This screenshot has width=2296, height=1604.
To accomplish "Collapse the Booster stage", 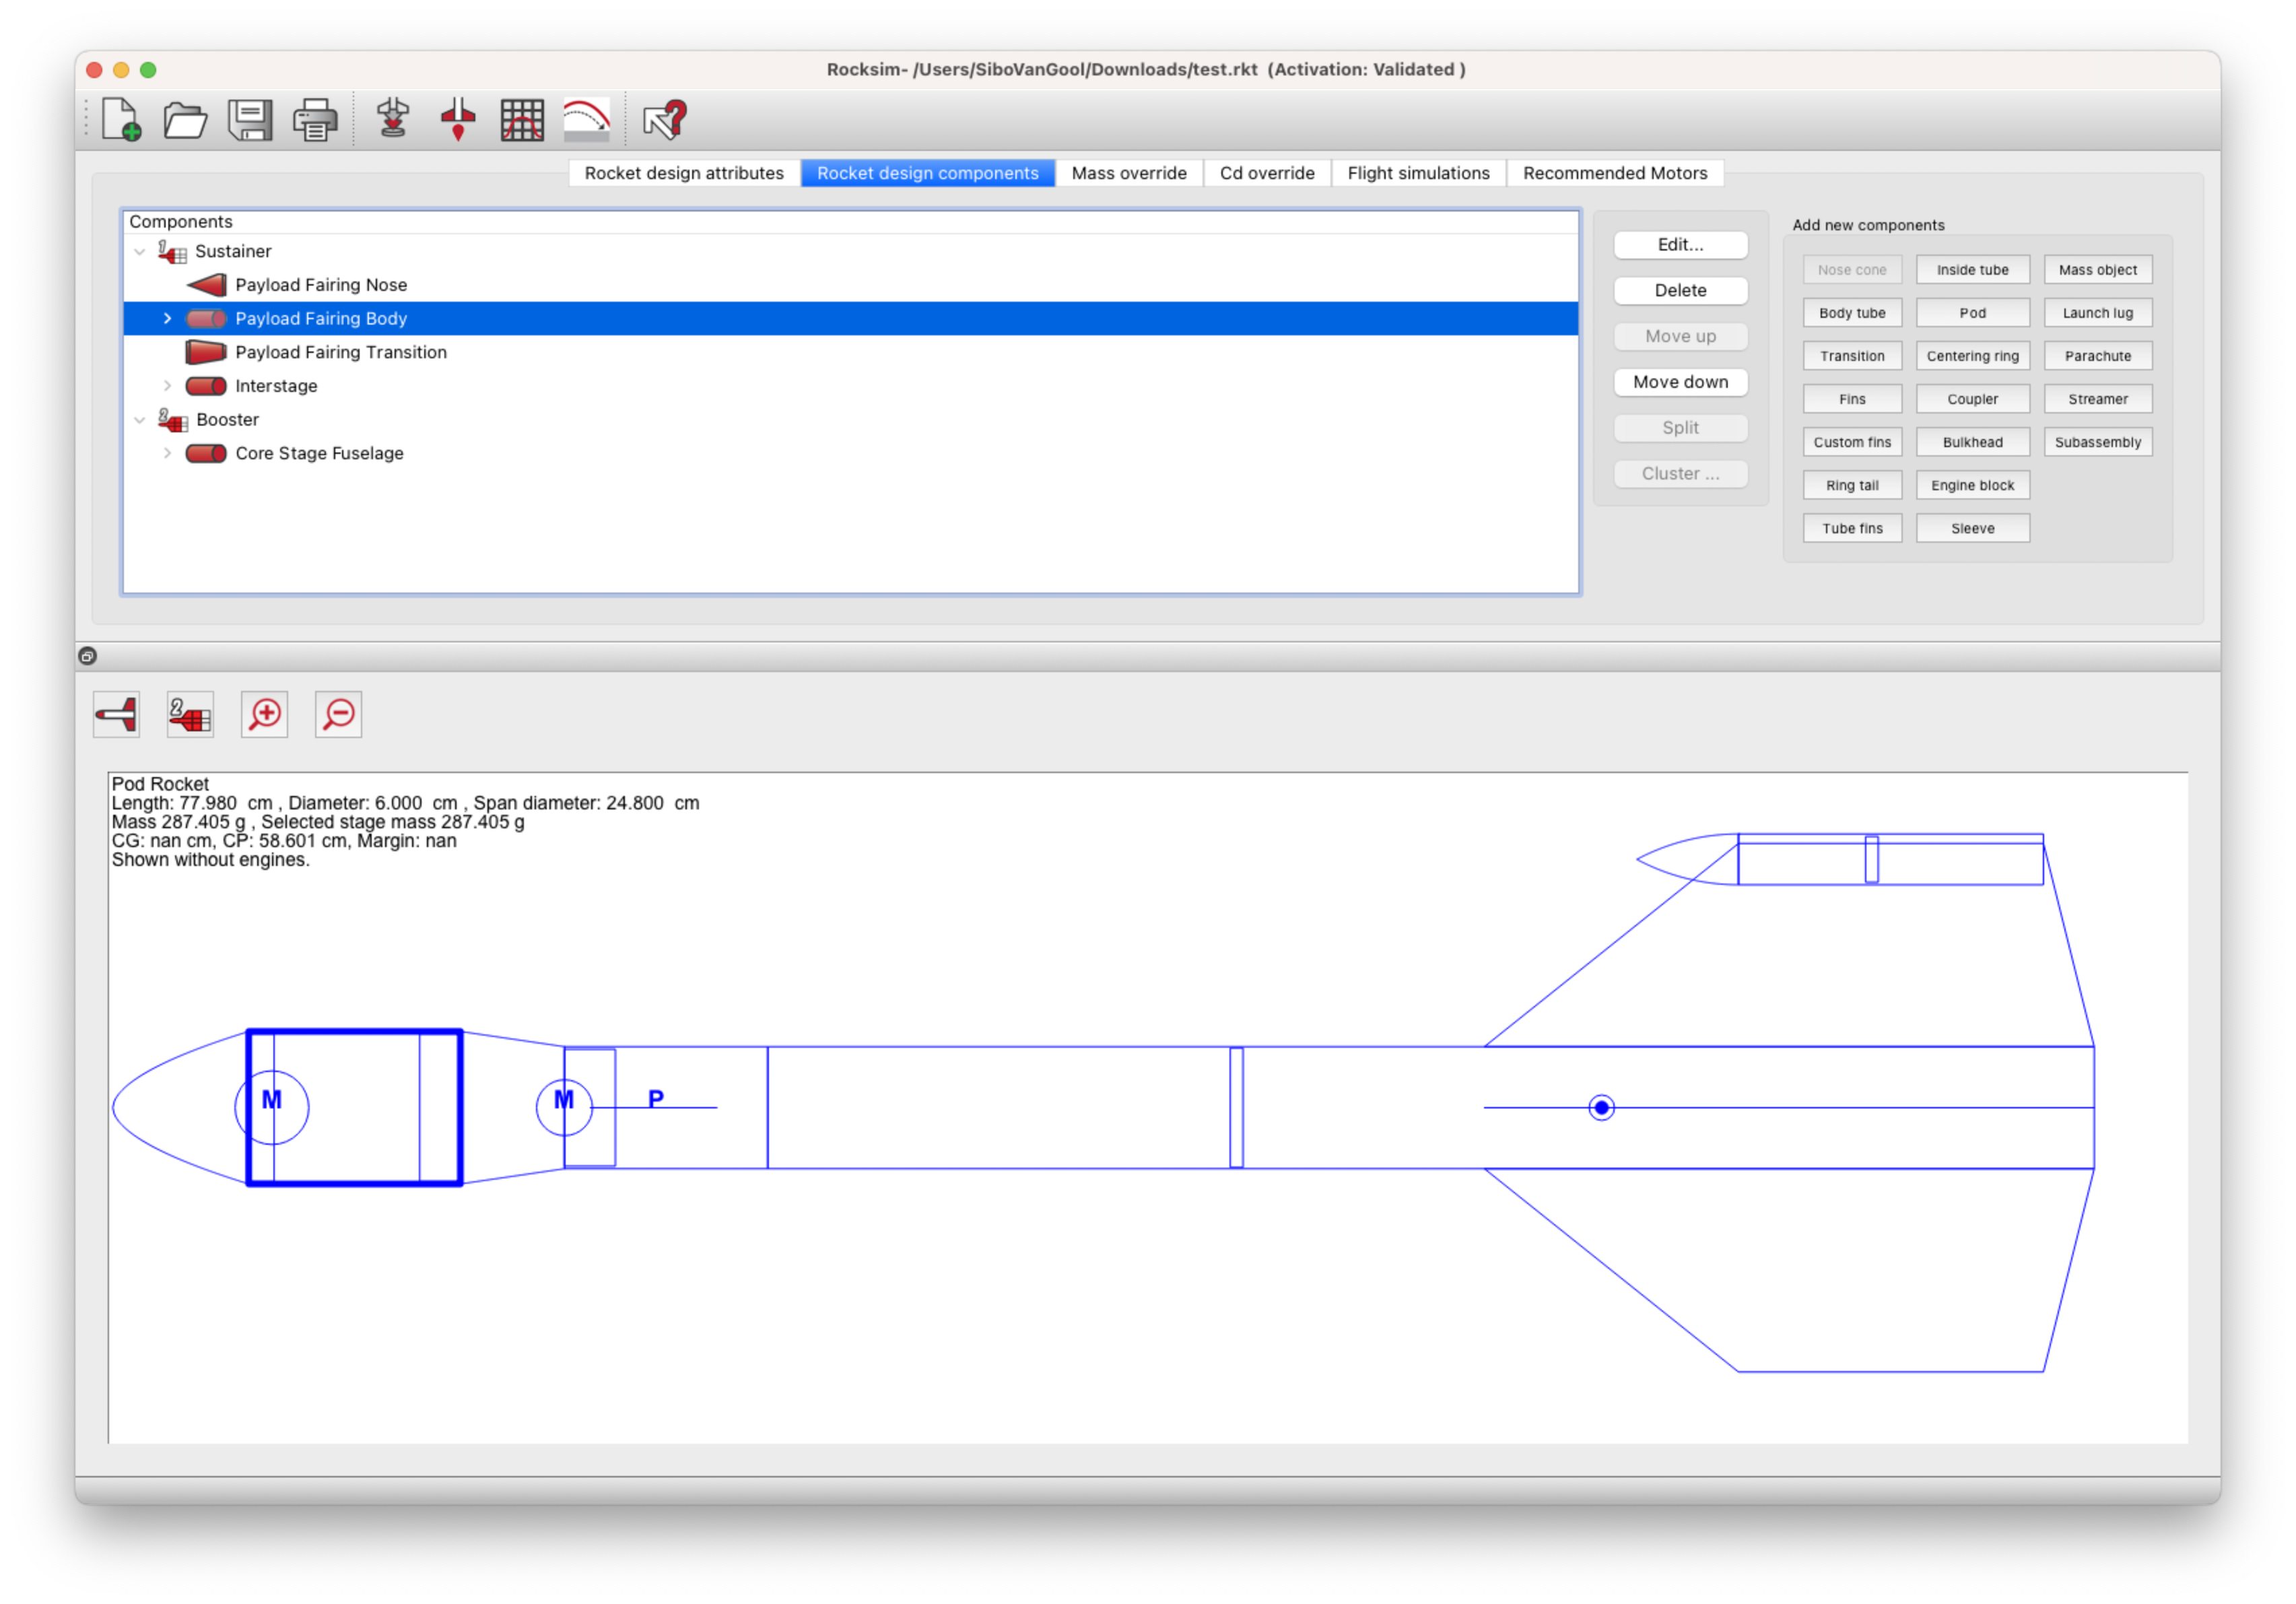I will (x=140, y=419).
